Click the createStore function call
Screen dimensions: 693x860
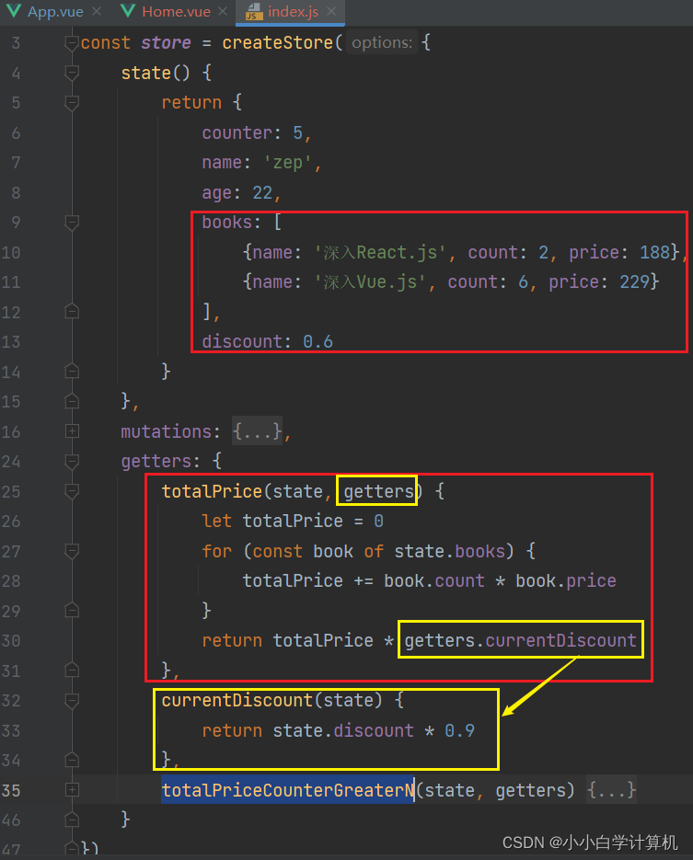(277, 43)
